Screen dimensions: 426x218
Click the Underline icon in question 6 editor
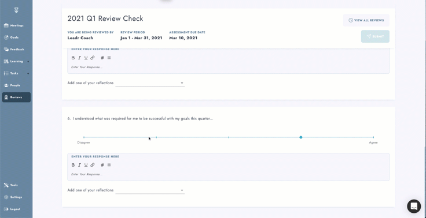click(86, 165)
